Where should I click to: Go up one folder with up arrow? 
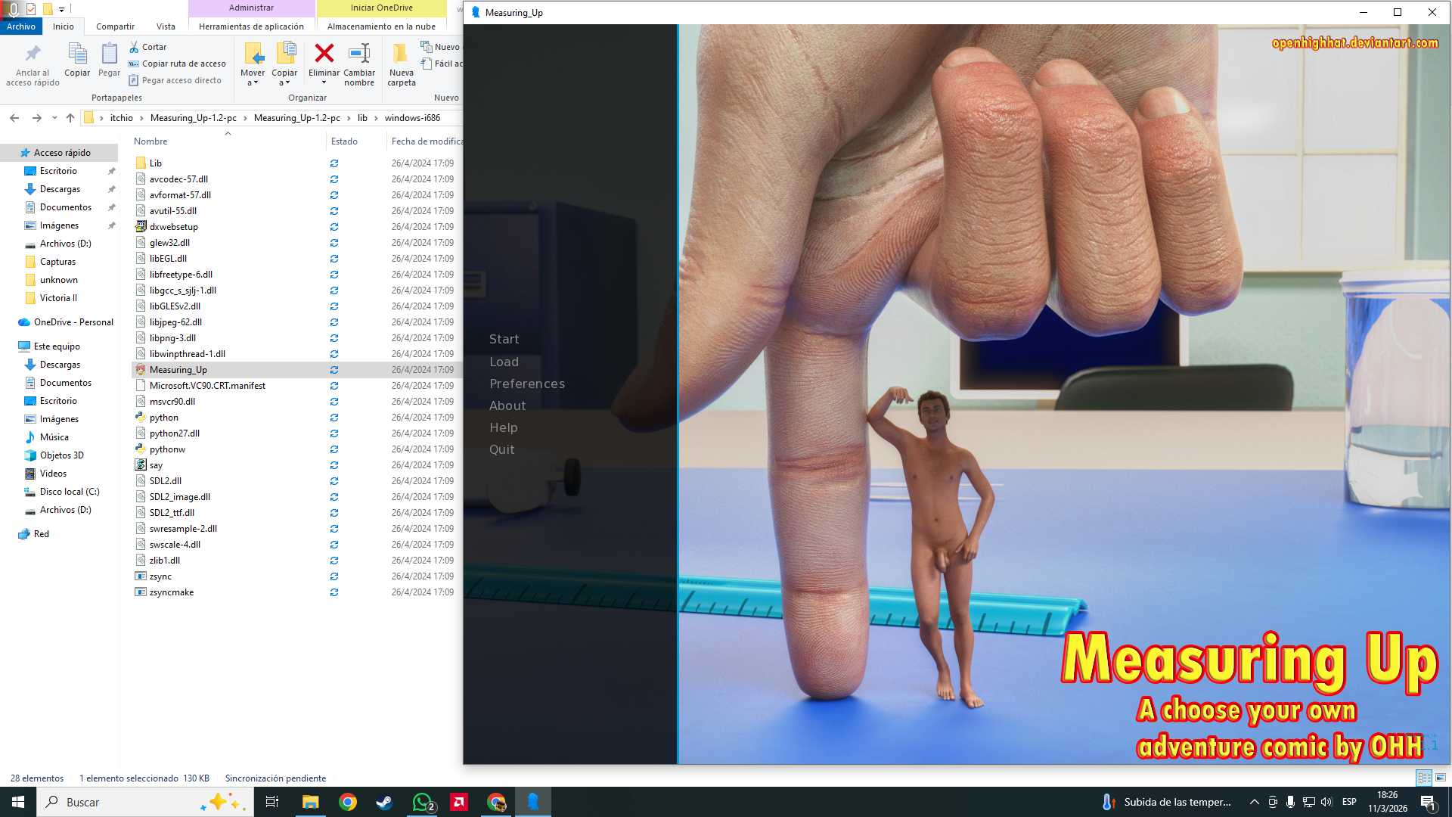pos(70,118)
